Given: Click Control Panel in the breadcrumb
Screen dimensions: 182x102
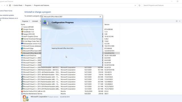Looking at the screenshot, I should coord(18,5).
